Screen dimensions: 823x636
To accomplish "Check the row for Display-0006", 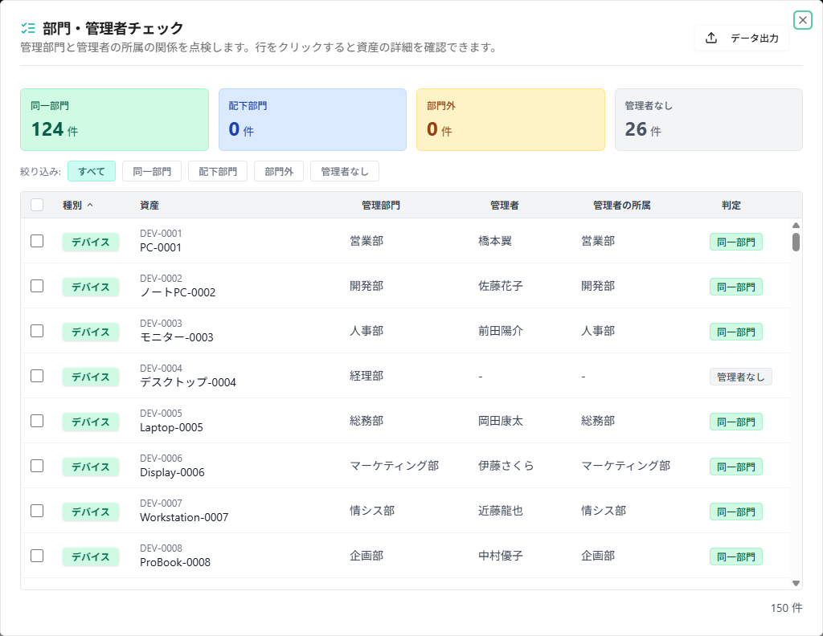I will tap(37, 466).
